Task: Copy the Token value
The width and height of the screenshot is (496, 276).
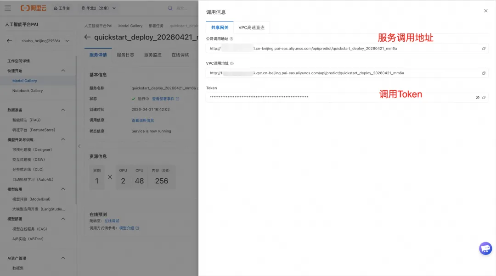Action: (484, 98)
